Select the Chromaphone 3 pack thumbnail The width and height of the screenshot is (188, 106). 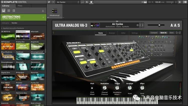[38, 56]
